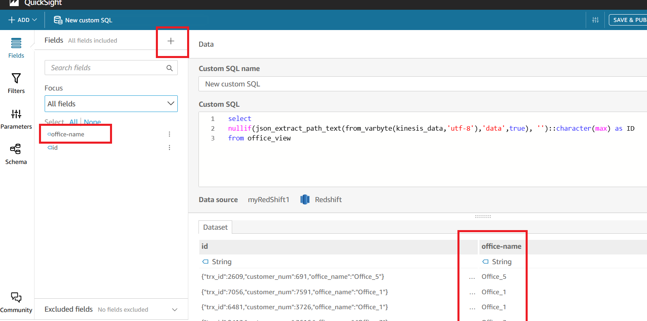Open the three-dot menu for office-name field
Viewport: 647px width, 321px height.
(169, 134)
